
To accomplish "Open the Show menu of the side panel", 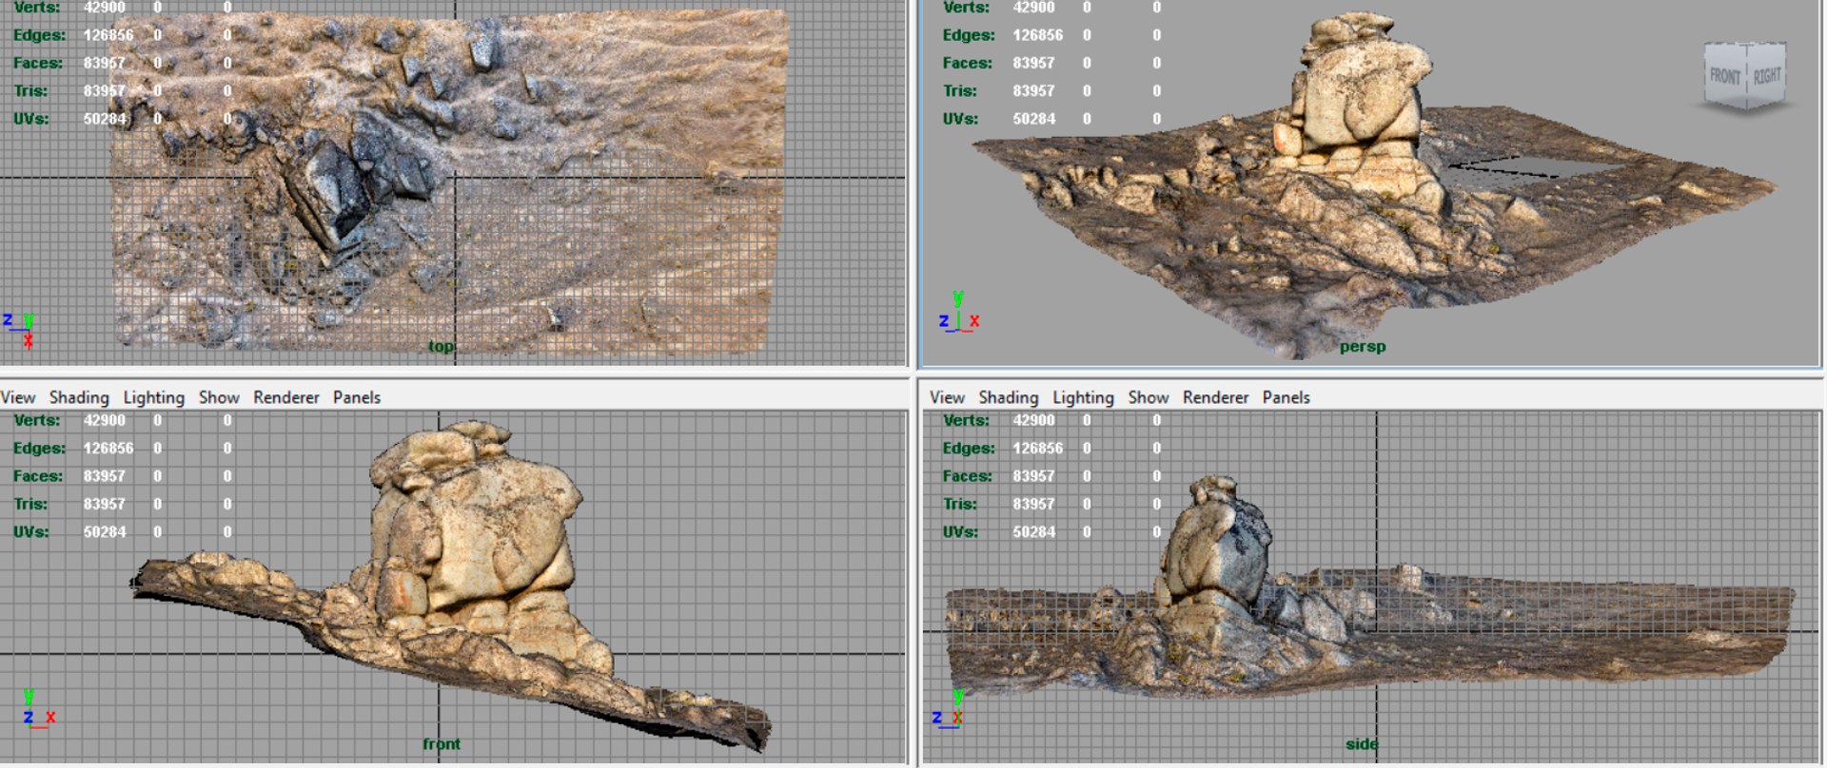I will click(1149, 397).
